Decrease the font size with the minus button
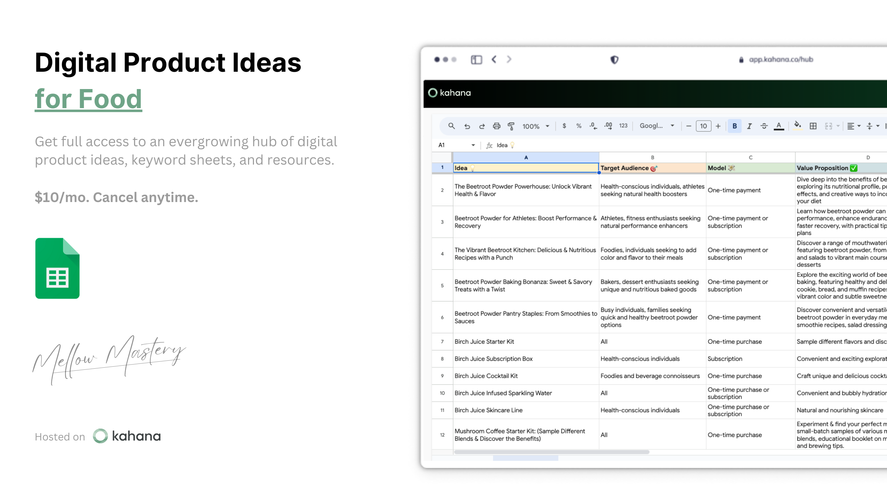This screenshot has width=887, height=499. [x=688, y=126]
